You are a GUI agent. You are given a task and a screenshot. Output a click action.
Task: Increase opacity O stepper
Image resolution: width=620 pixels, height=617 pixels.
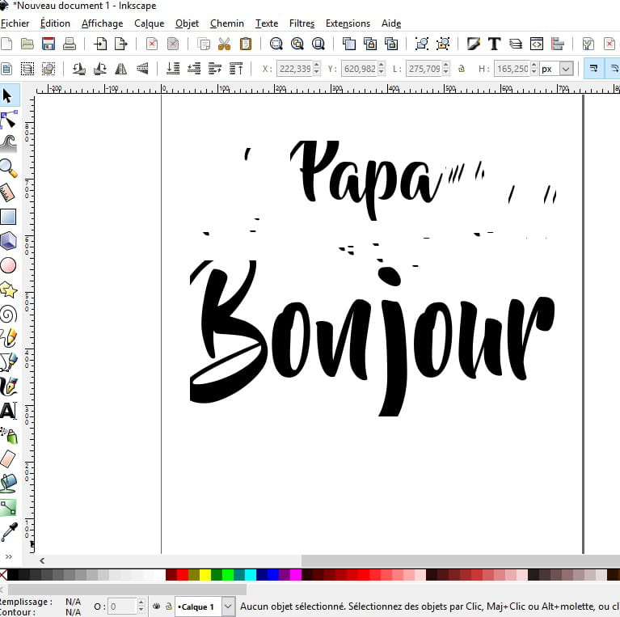141,602
